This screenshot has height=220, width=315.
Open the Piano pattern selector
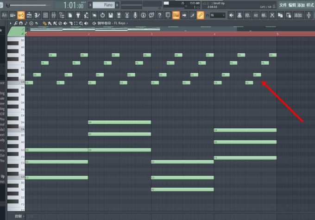(x=104, y=5)
